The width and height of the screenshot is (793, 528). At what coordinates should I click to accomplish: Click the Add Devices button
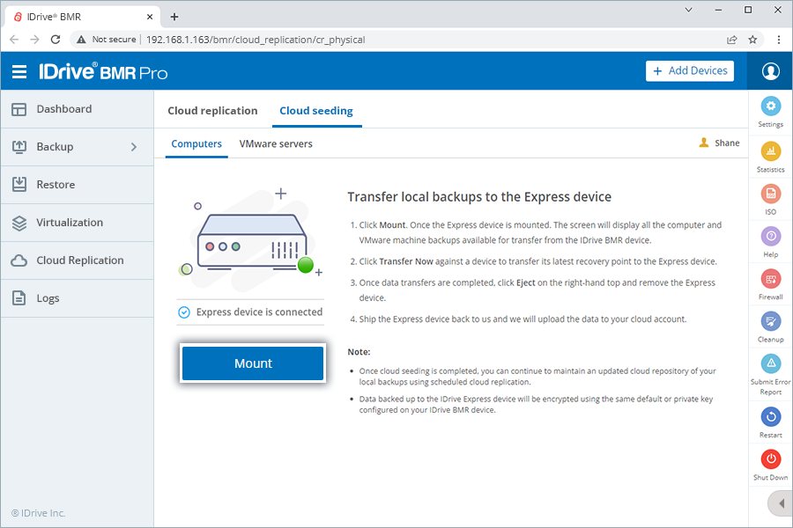click(x=690, y=70)
